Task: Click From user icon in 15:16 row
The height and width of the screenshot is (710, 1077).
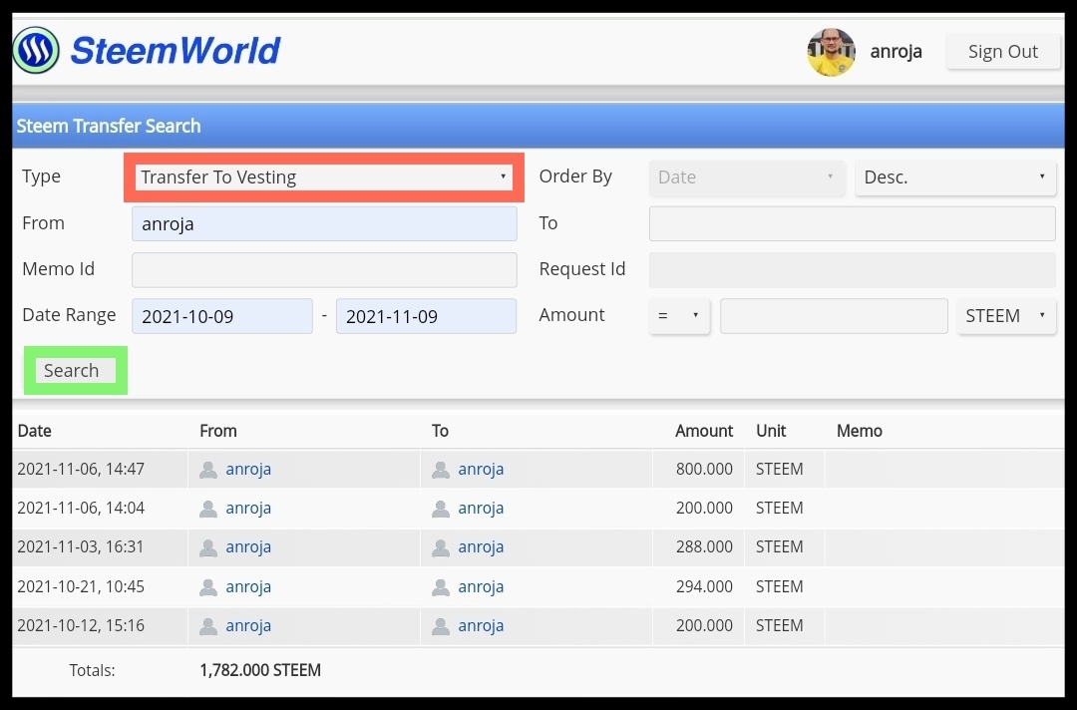Action: coord(208,627)
